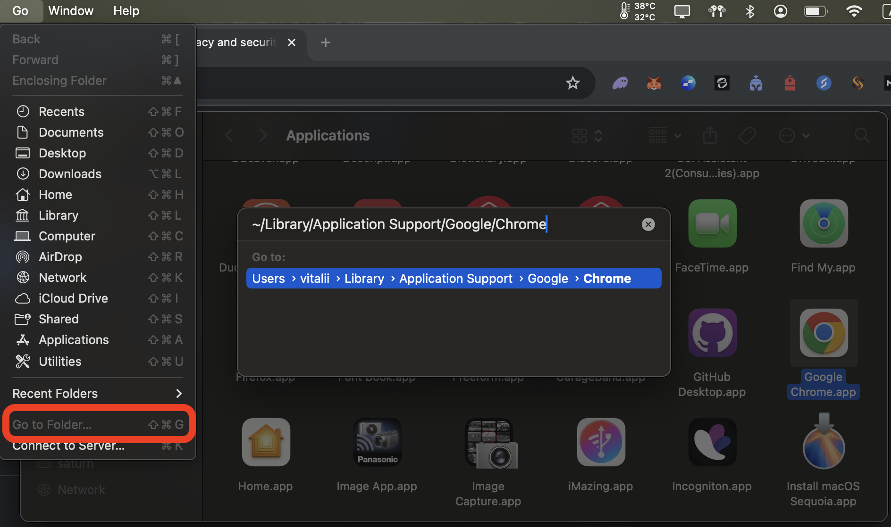The width and height of the screenshot is (891, 527).
Task: Open the Help menu
Action: (x=126, y=11)
